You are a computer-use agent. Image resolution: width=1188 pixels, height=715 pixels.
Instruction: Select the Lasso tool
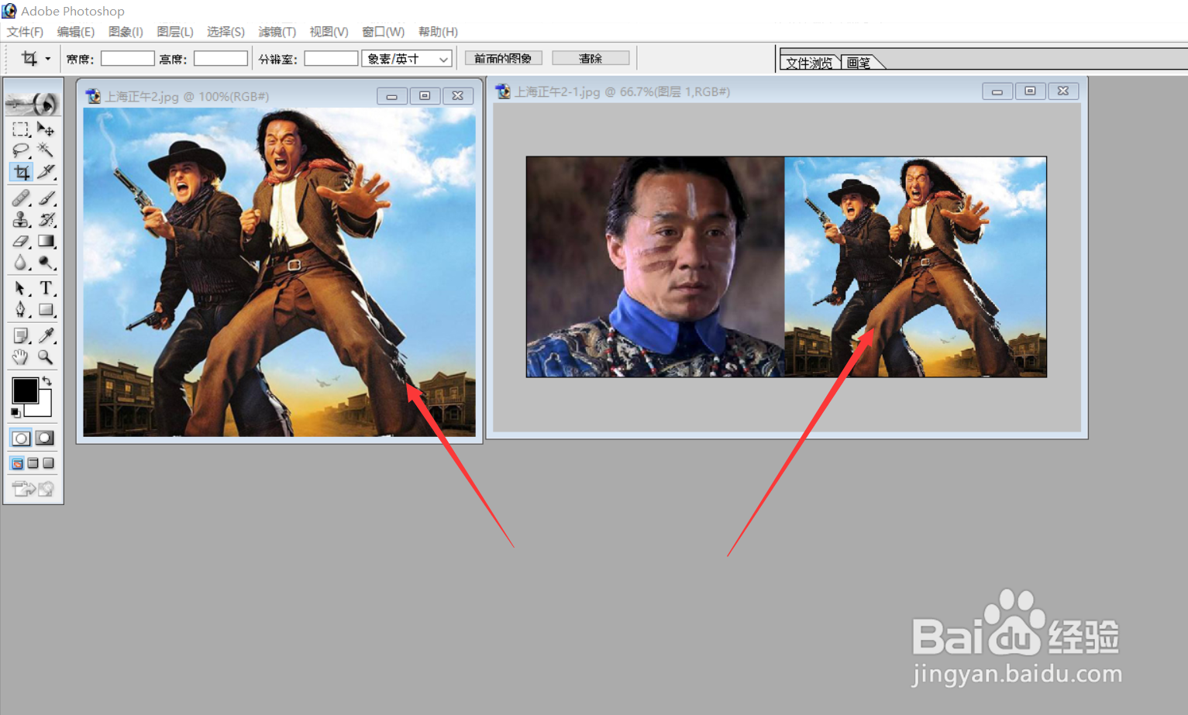tap(21, 150)
